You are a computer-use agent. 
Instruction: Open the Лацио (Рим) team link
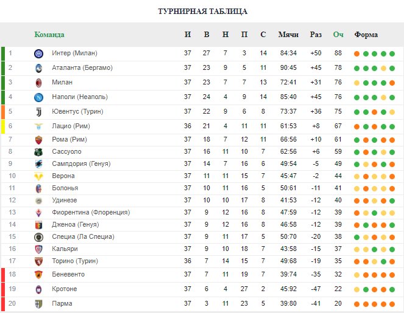71,126
